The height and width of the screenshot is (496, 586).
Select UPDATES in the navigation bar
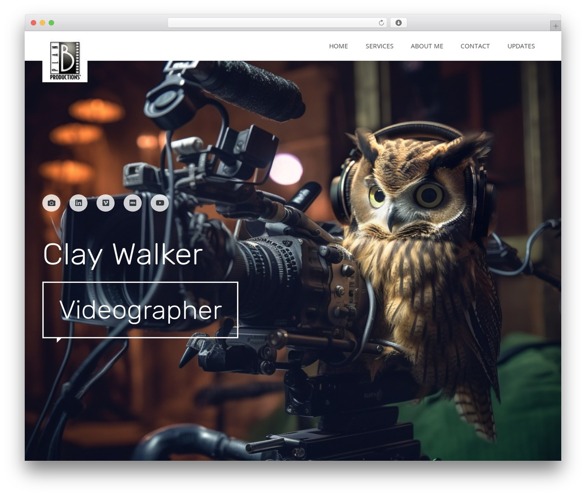(521, 46)
